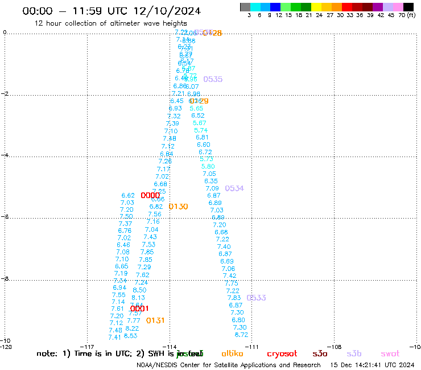Viewport: 421px width, 370px height.
Task: Click the red time label 0000
Action: (150, 195)
